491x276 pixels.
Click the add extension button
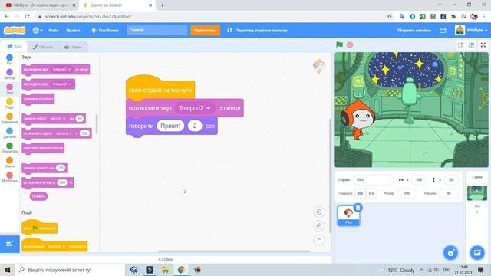tap(9, 244)
